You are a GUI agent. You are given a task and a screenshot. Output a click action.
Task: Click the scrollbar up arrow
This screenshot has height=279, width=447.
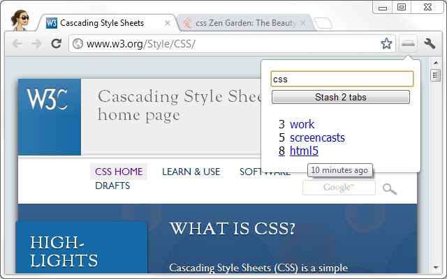click(x=436, y=62)
